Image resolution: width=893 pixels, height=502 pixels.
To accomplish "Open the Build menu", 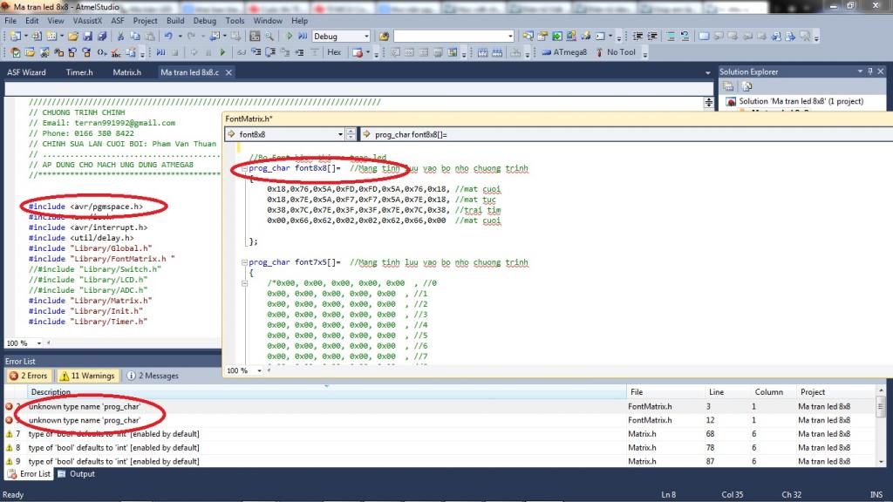I will click(175, 20).
